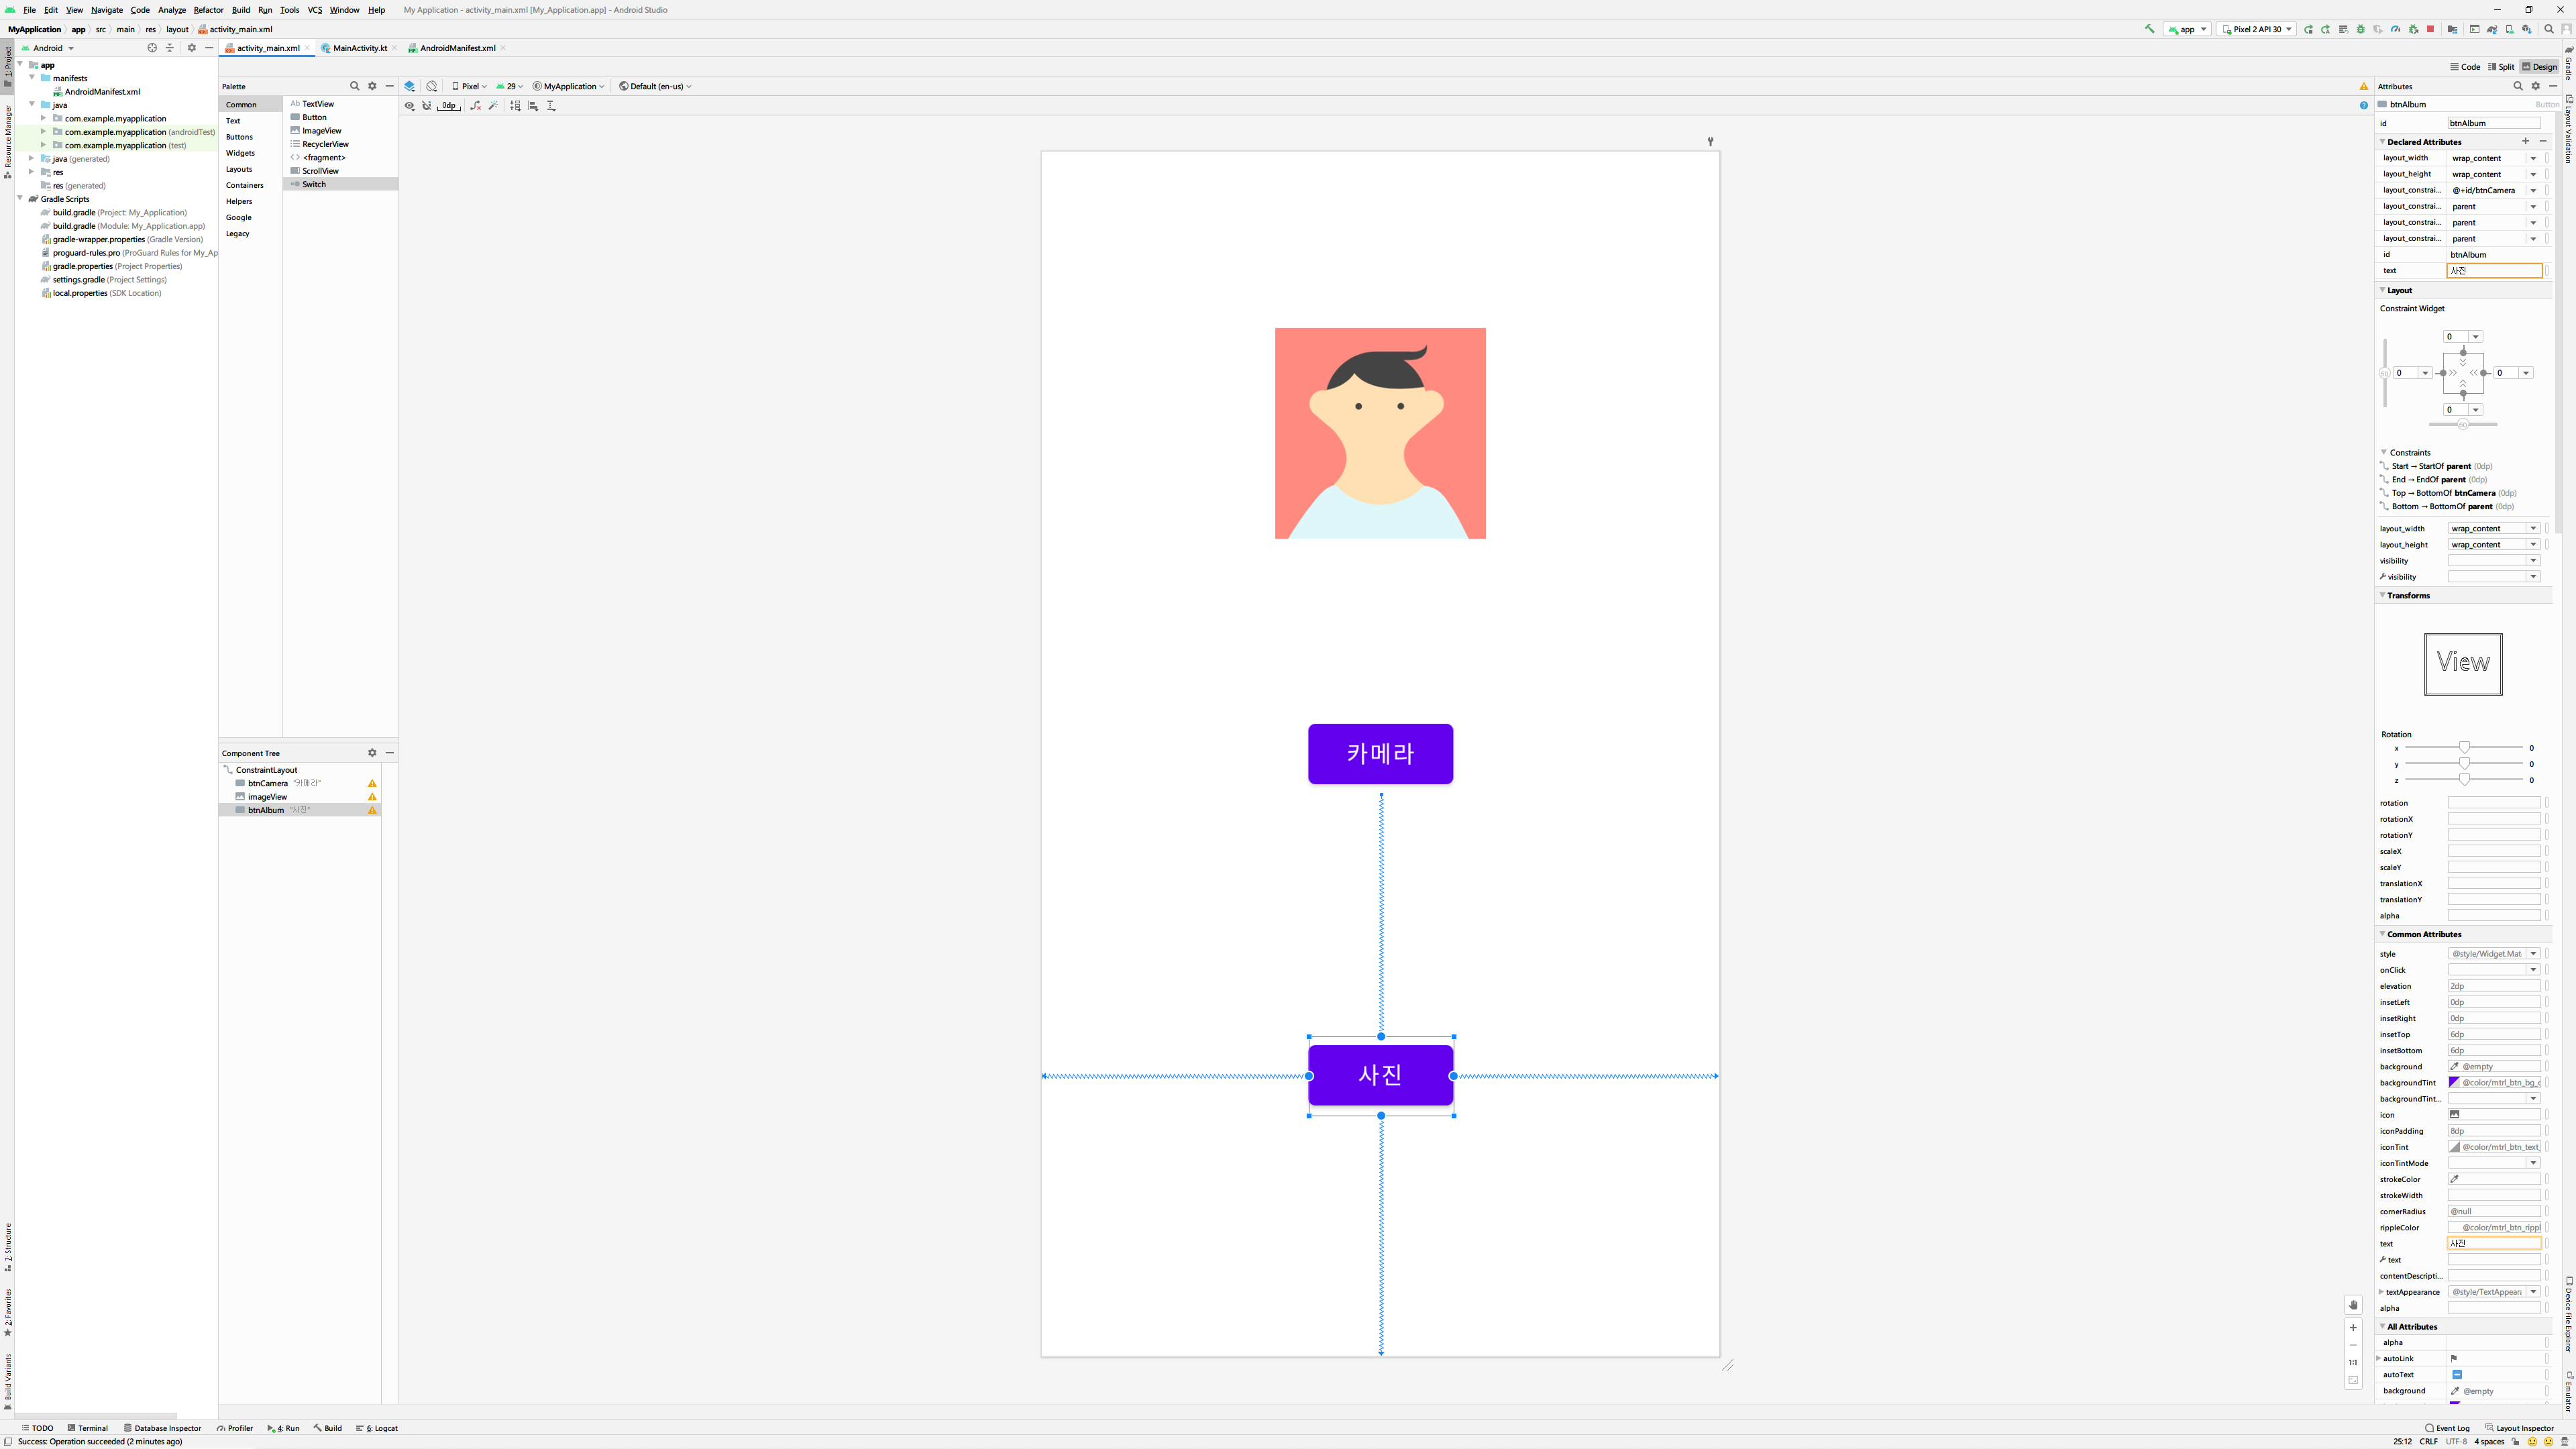Open the designer View Options eye icon
2576x1449 pixels.
409,106
